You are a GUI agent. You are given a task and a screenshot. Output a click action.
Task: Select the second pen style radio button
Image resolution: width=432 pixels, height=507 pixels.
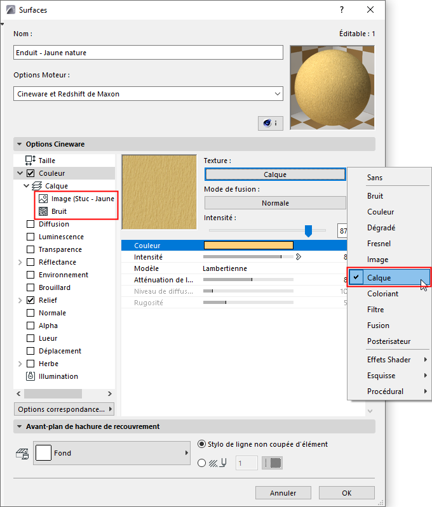click(x=201, y=463)
